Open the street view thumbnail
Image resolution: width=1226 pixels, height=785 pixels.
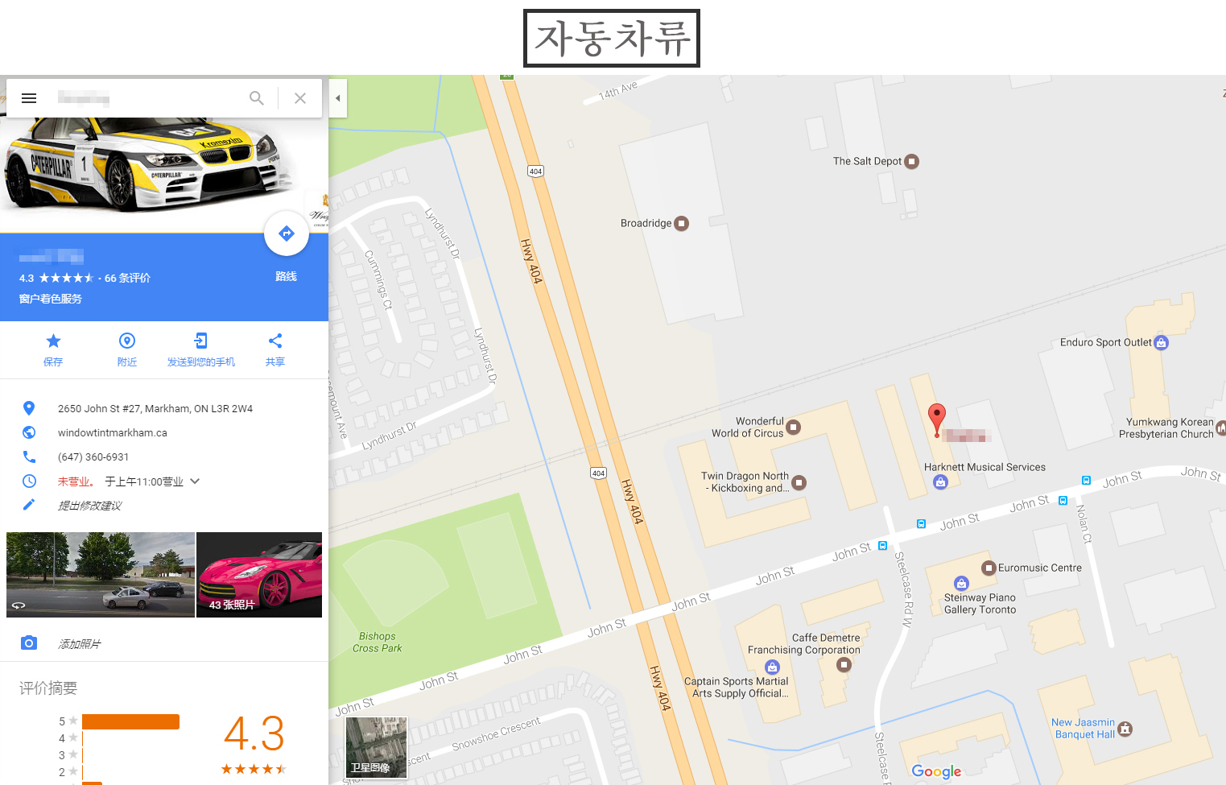pyautogui.click(x=101, y=575)
